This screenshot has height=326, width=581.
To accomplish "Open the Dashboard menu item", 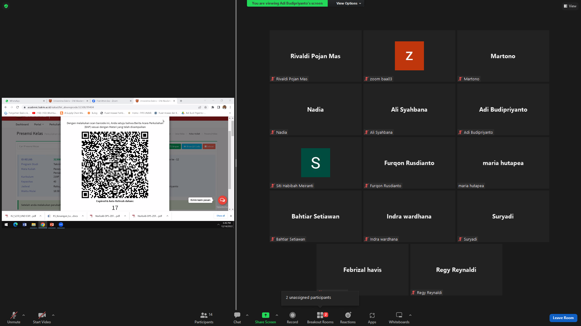I will (22, 124).
